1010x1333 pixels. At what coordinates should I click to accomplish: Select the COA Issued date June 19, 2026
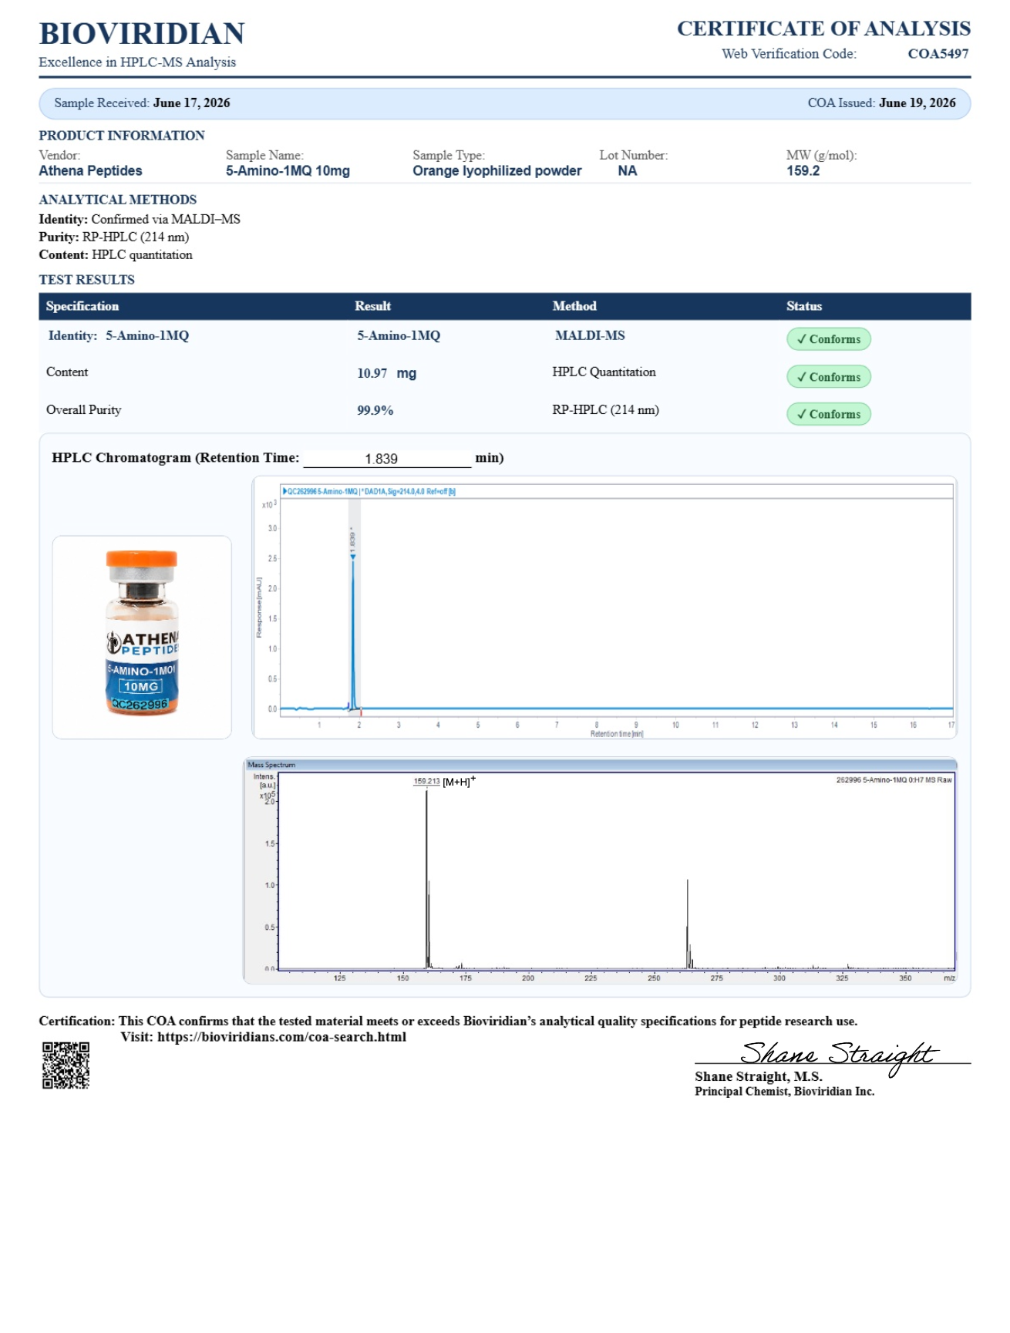[x=917, y=103]
